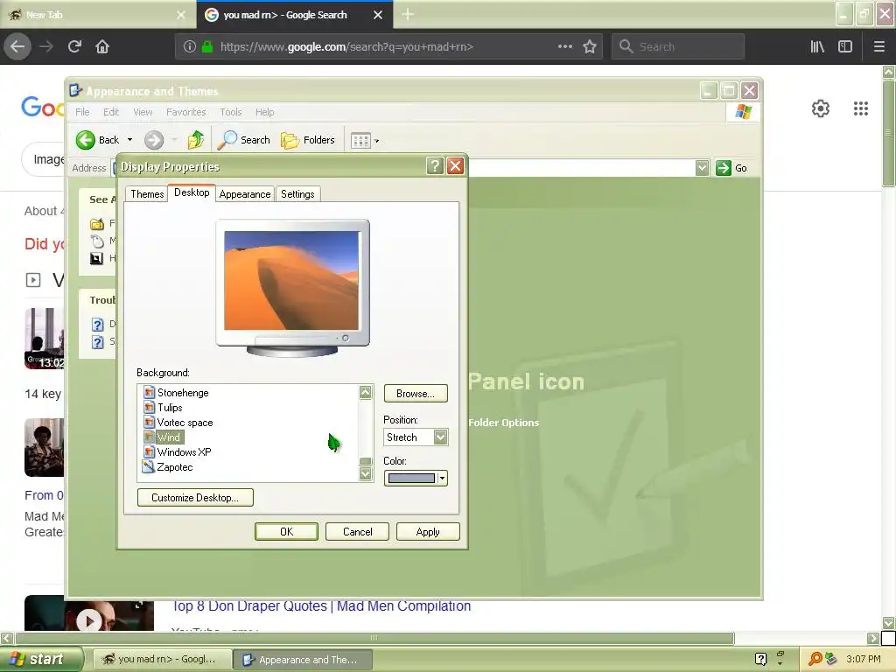Toggle Firefox sidebar view icon
The width and height of the screenshot is (896, 672).
(845, 47)
